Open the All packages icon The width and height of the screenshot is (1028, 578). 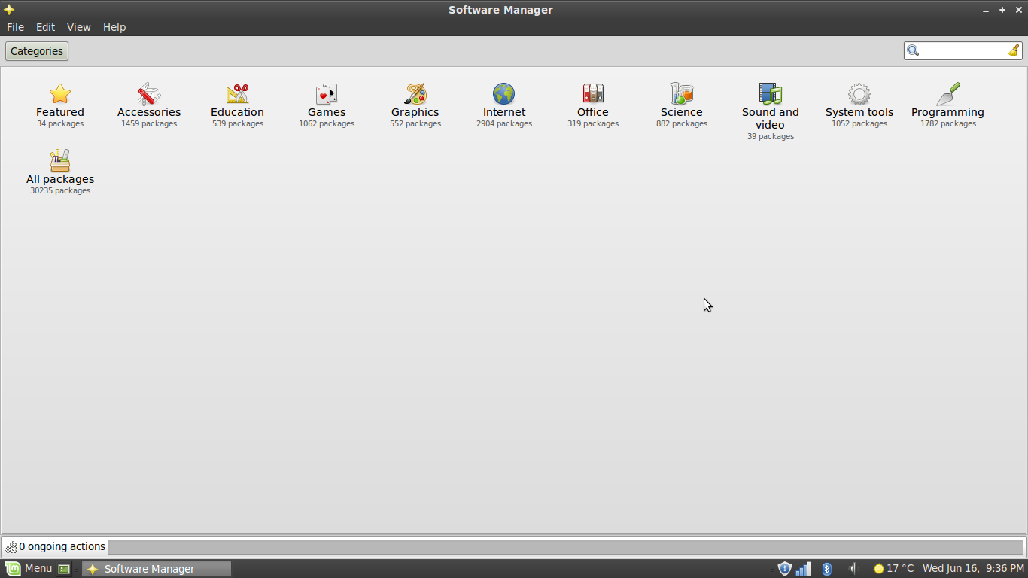60,160
